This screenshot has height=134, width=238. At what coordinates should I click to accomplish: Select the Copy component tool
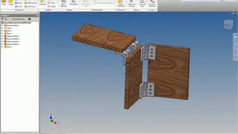(x=18, y=3)
